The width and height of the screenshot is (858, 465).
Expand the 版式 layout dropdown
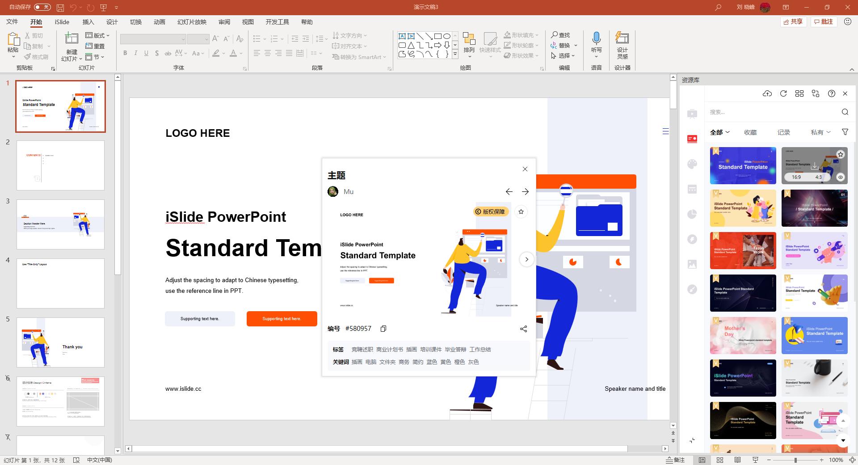click(x=97, y=35)
